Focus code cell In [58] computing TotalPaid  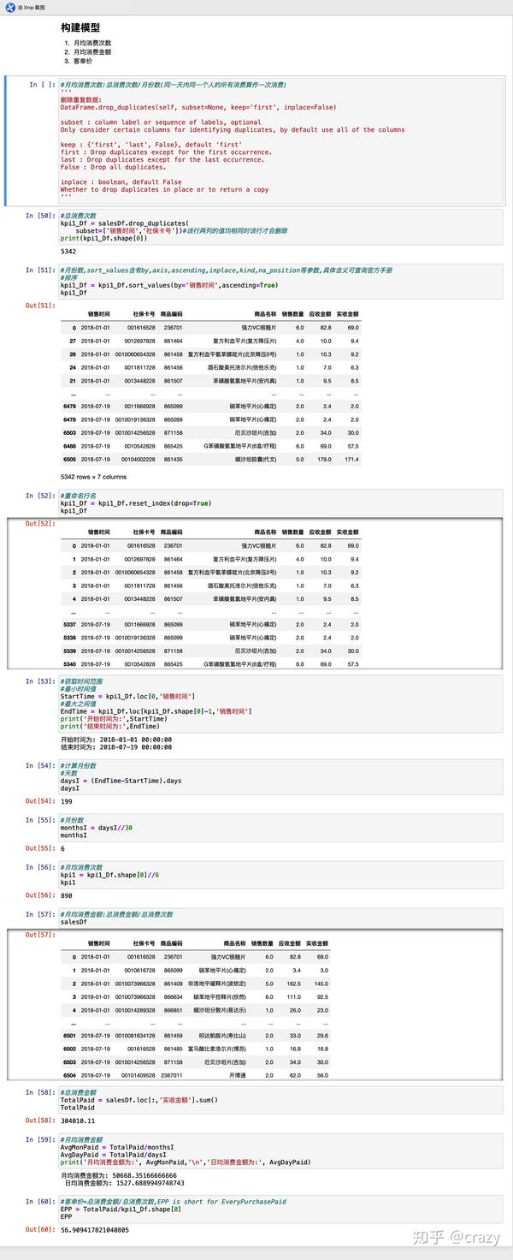click(x=281, y=1099)
